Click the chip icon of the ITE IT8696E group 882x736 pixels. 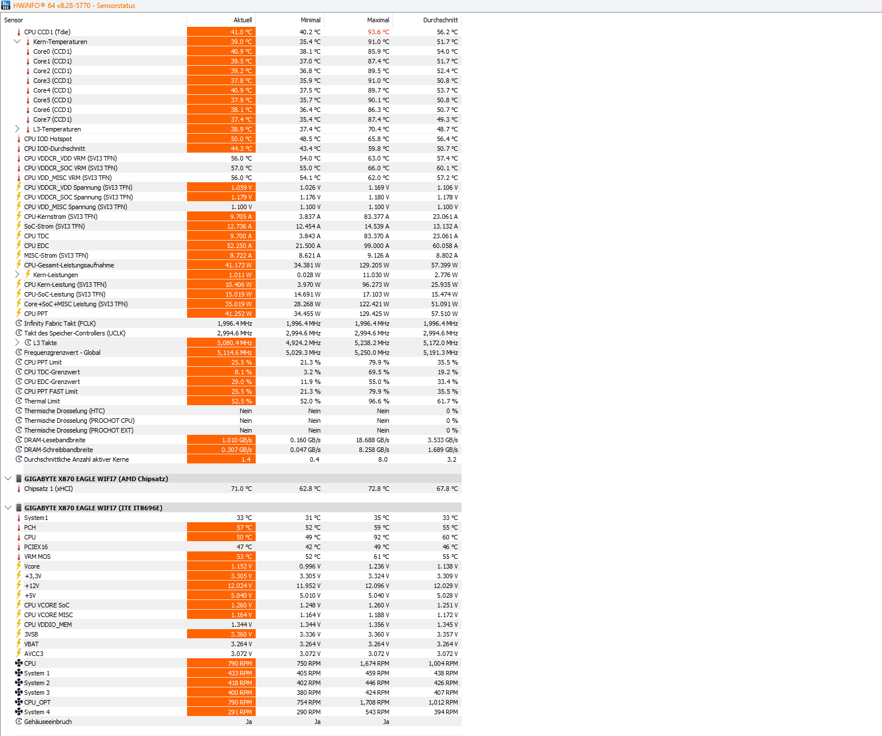click(19, 508)
